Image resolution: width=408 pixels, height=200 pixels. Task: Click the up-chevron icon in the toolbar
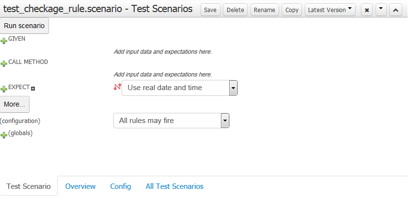(395, 10)
